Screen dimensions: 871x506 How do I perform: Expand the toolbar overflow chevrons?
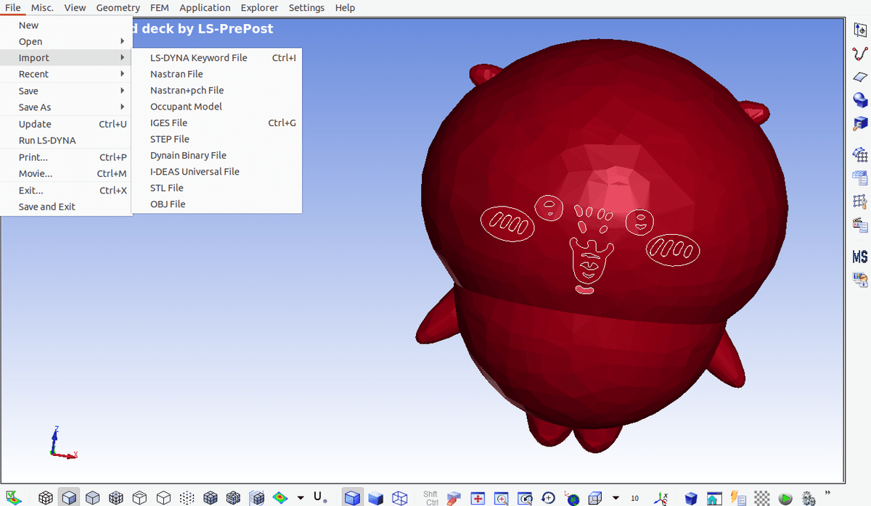[x=829, y=492]
